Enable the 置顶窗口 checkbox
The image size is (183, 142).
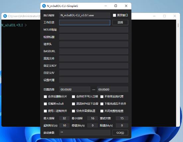114,15
